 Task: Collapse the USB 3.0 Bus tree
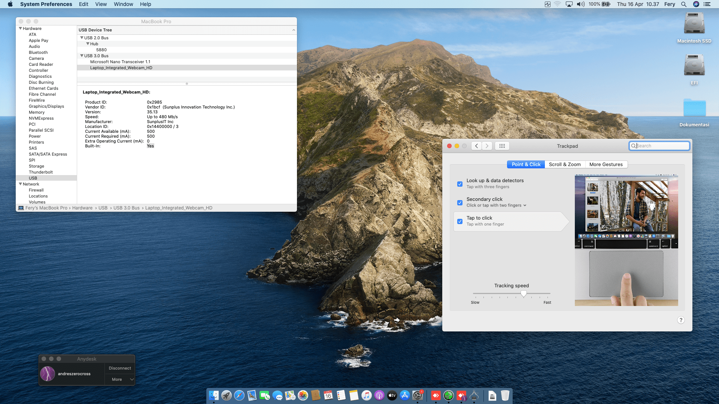click(x=82, y=56)
